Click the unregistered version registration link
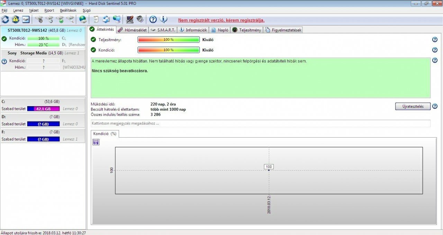 [x=221, y=20]
